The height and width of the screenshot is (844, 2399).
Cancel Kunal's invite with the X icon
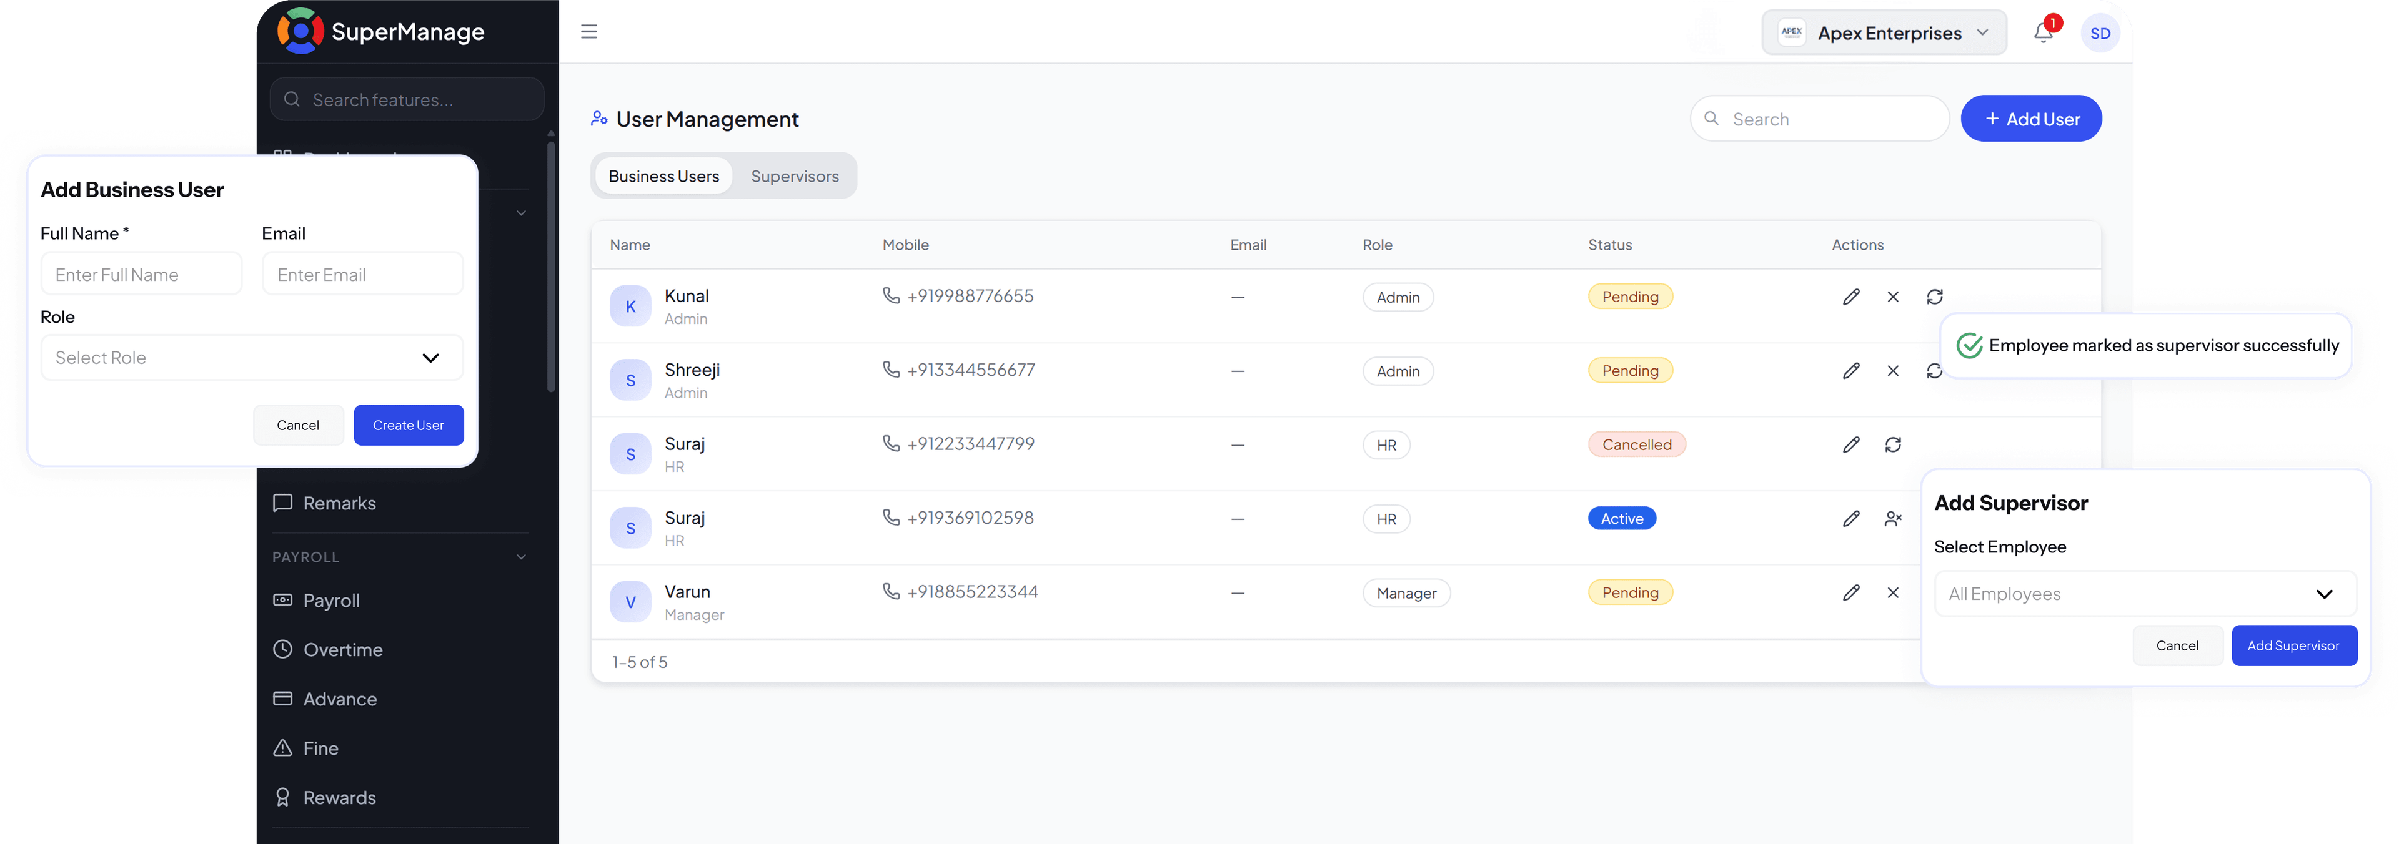[x=1892, y=297]
